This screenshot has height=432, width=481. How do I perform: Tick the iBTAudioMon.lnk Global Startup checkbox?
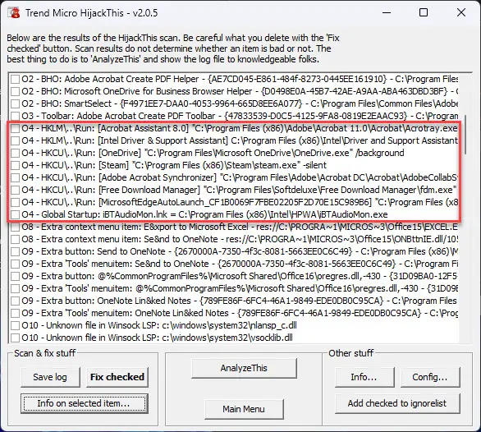pos(15,214)
